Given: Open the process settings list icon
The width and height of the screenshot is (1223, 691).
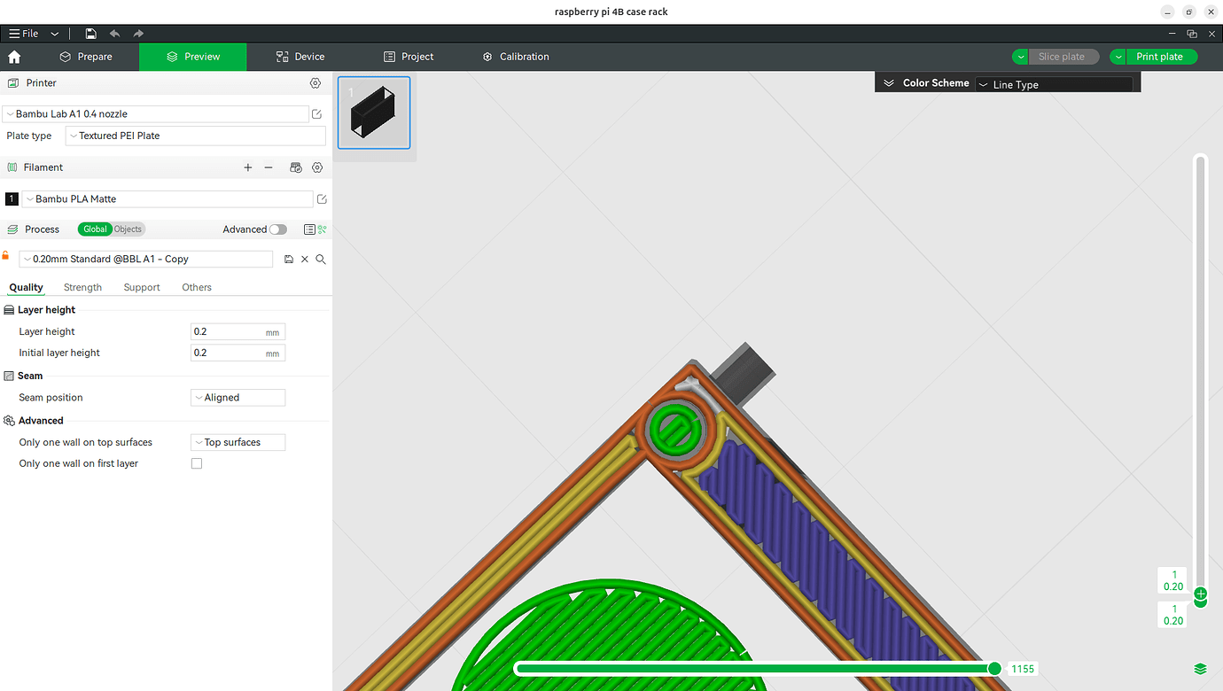Looking at the screenshot, I should pyautogui.click(x=309, y=229).
